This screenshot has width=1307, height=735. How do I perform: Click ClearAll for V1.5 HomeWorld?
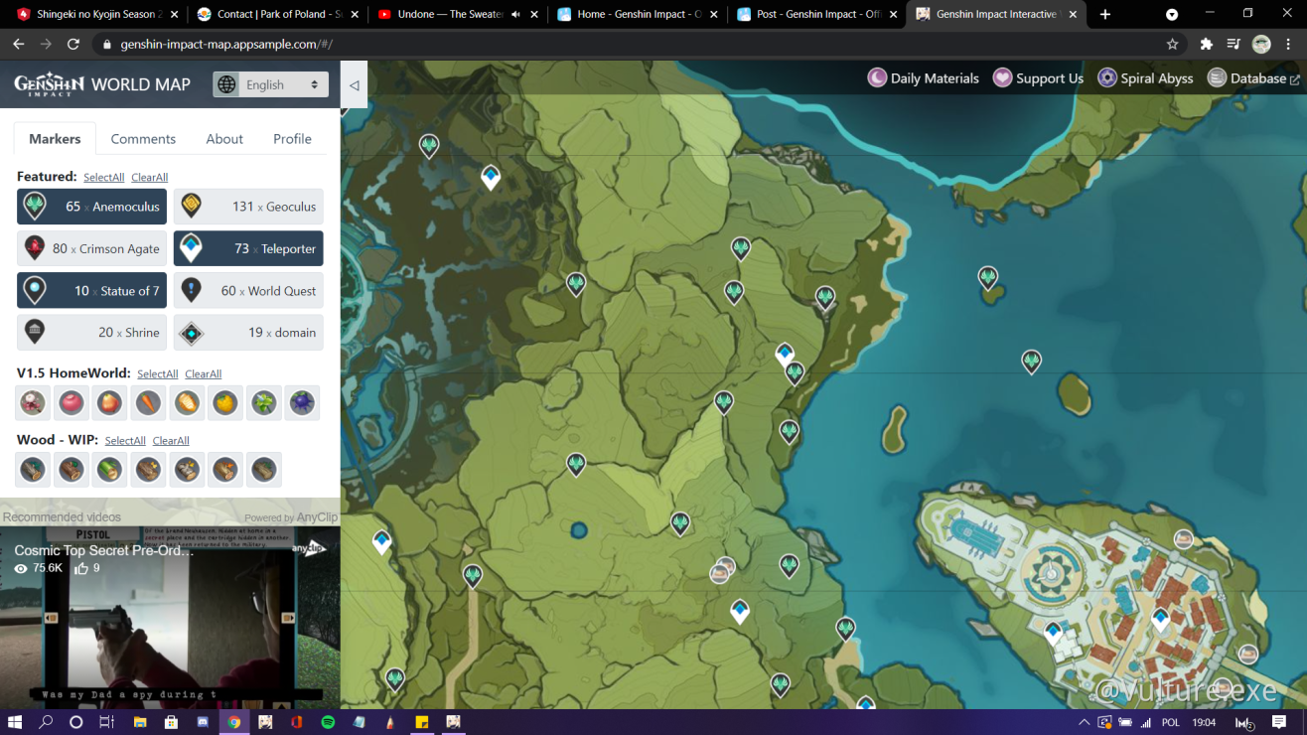pyautogui.click(x=204, y=374)
